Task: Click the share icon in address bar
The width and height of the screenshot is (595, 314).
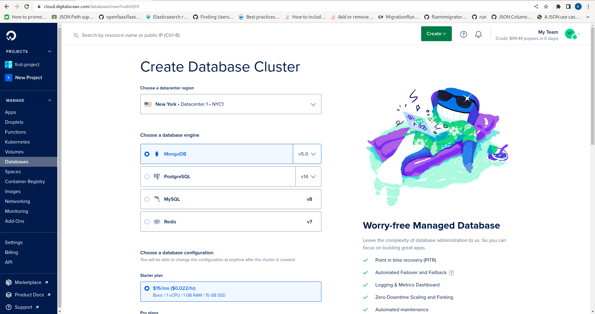Action: pos(536,6)
